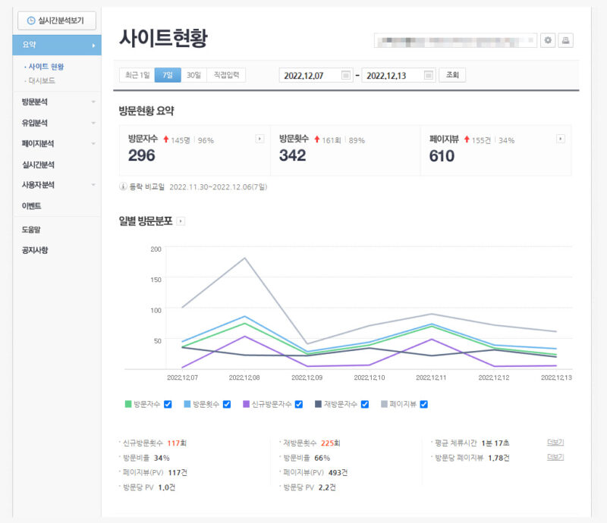Click the settings gear icon
607x523 pixels.
[x=548, y=40]
